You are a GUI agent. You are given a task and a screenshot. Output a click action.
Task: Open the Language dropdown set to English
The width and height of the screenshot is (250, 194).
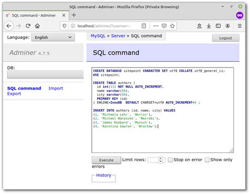tap(53, 37)
